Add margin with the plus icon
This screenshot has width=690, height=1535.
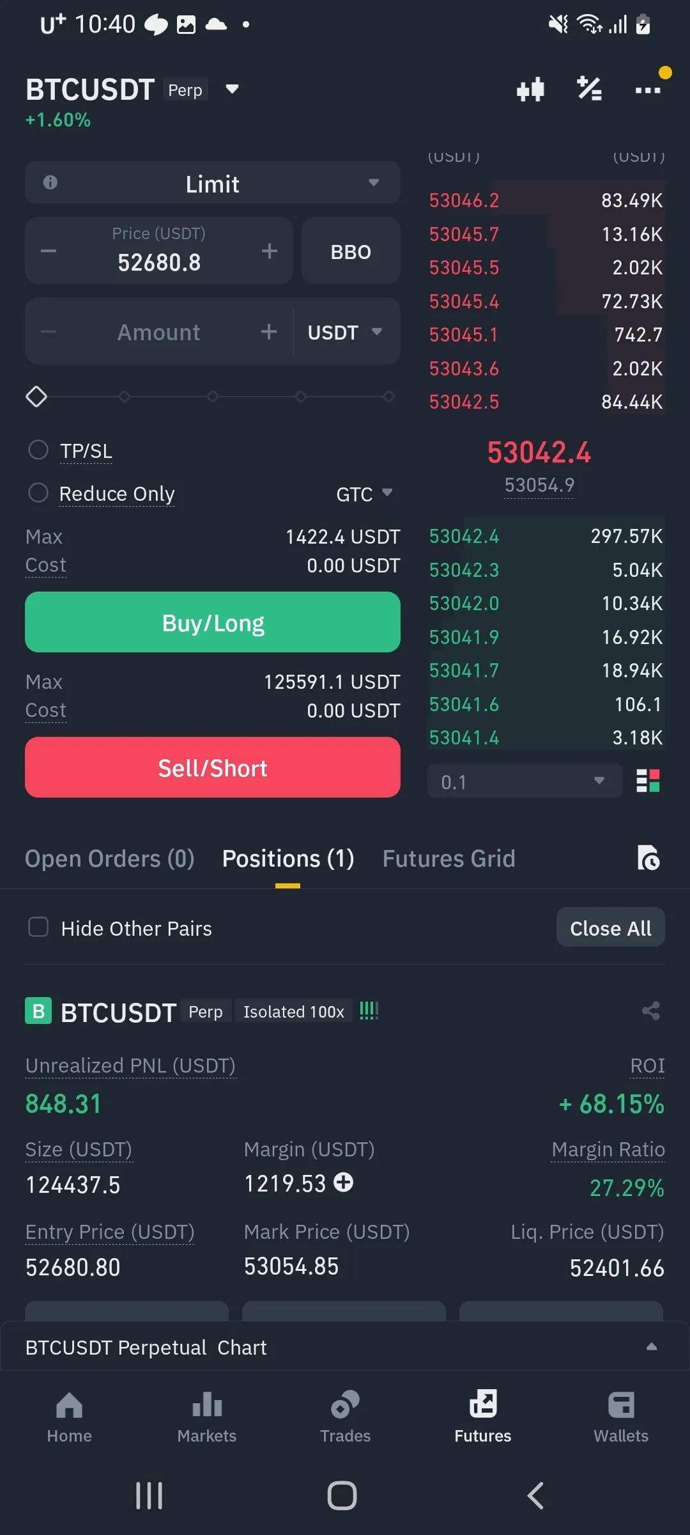coord(344,1183)
